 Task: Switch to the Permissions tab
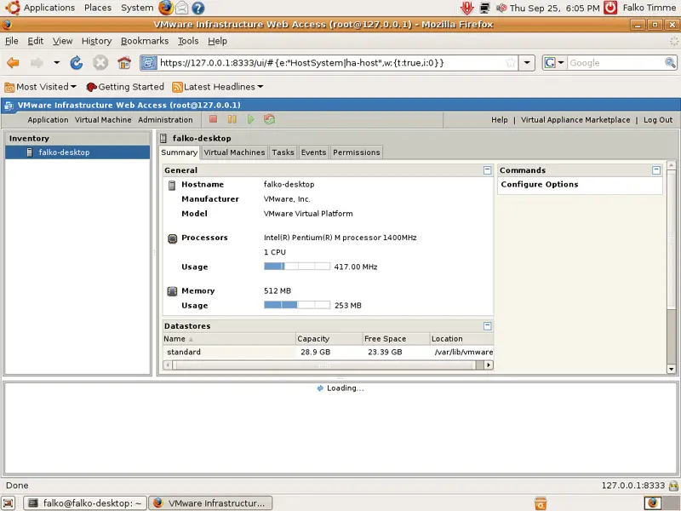pyautogui.click(x=356, y=152)
